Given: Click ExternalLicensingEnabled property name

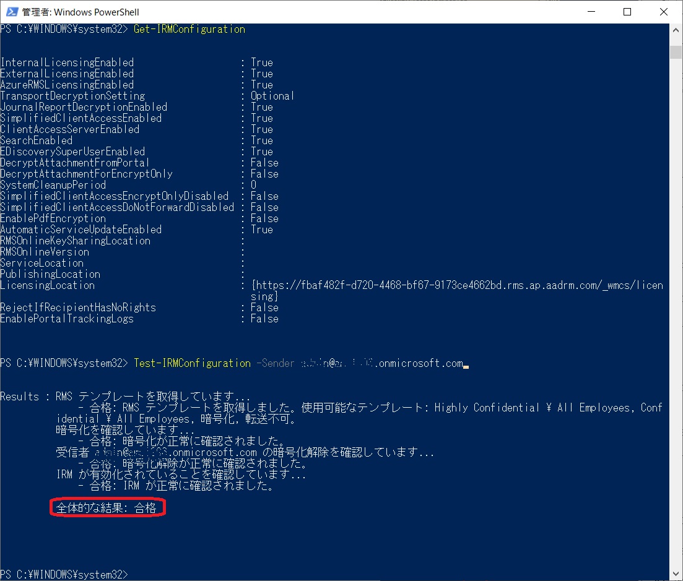Looking at the screenshot, I should [67, 74].
